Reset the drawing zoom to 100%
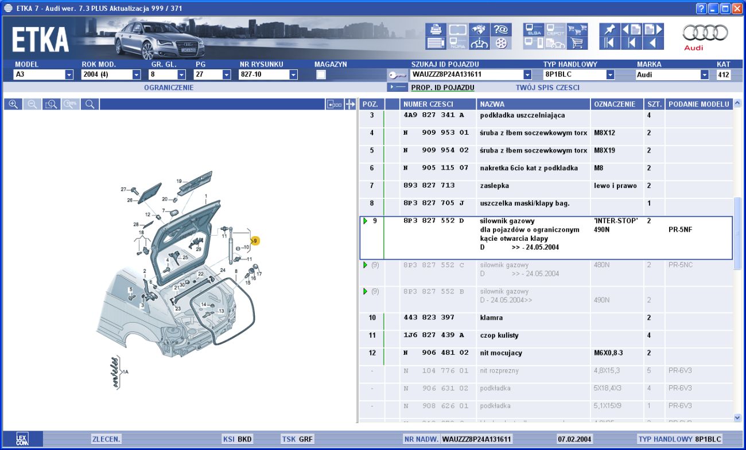The image size is (746, 450). tap(71, 104)
